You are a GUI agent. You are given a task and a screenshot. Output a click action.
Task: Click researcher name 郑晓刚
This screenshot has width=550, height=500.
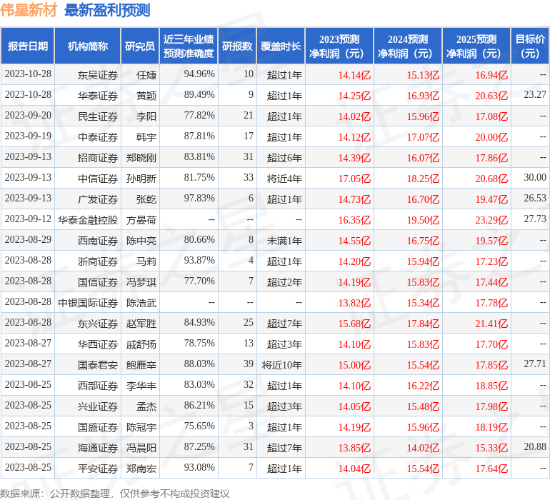click(141, 158)
